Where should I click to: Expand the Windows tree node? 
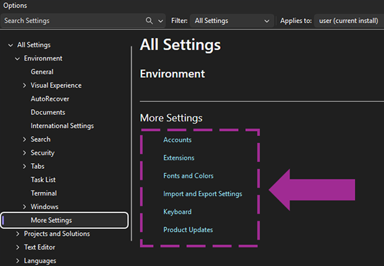point(24,207)
